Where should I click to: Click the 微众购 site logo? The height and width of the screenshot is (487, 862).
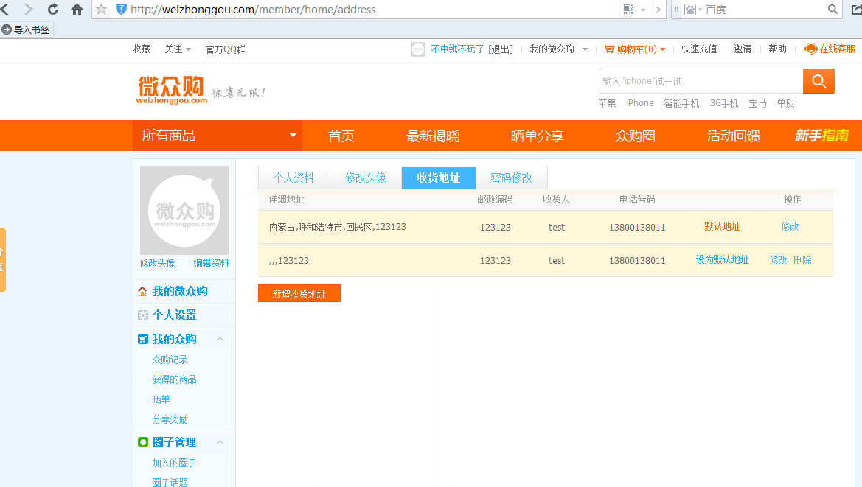(x=172, y=89)
